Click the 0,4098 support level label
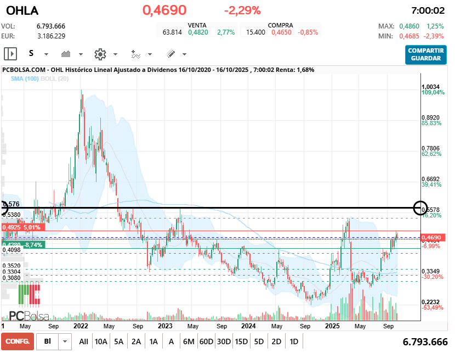The image size is (455, 353). (x=12, y=250)
